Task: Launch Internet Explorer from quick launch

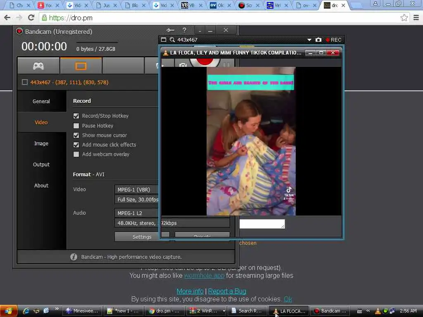Action: coord(26,311)
